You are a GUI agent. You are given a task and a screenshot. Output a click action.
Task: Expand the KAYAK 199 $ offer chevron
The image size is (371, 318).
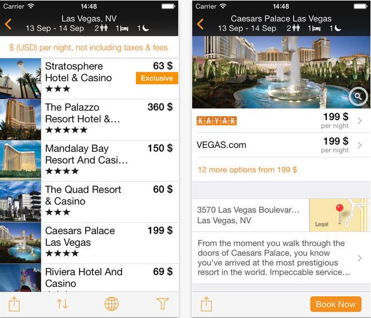360,121
